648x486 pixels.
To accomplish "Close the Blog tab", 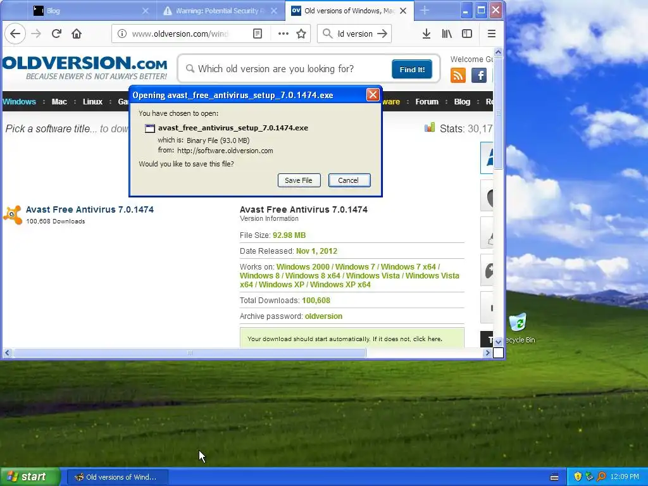I will (146, 11).
